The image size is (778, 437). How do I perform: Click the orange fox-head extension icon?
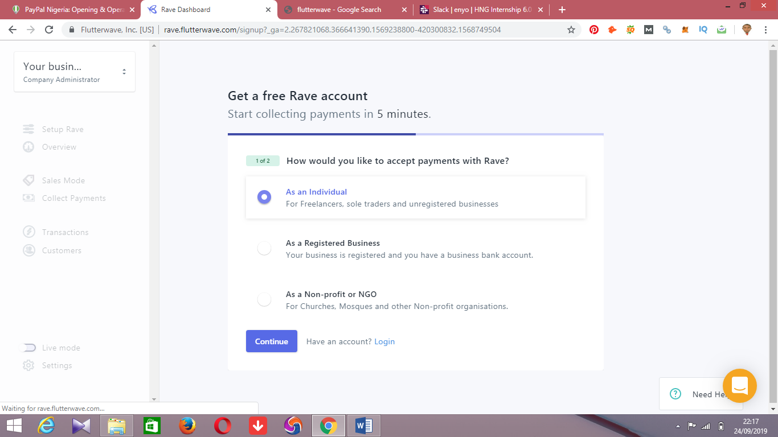click(x=612, y=30)
